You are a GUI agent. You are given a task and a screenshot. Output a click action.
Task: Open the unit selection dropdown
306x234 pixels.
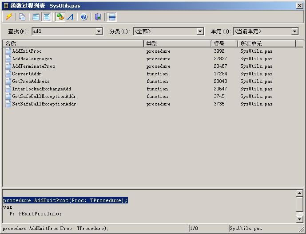[x=294, y=31]
